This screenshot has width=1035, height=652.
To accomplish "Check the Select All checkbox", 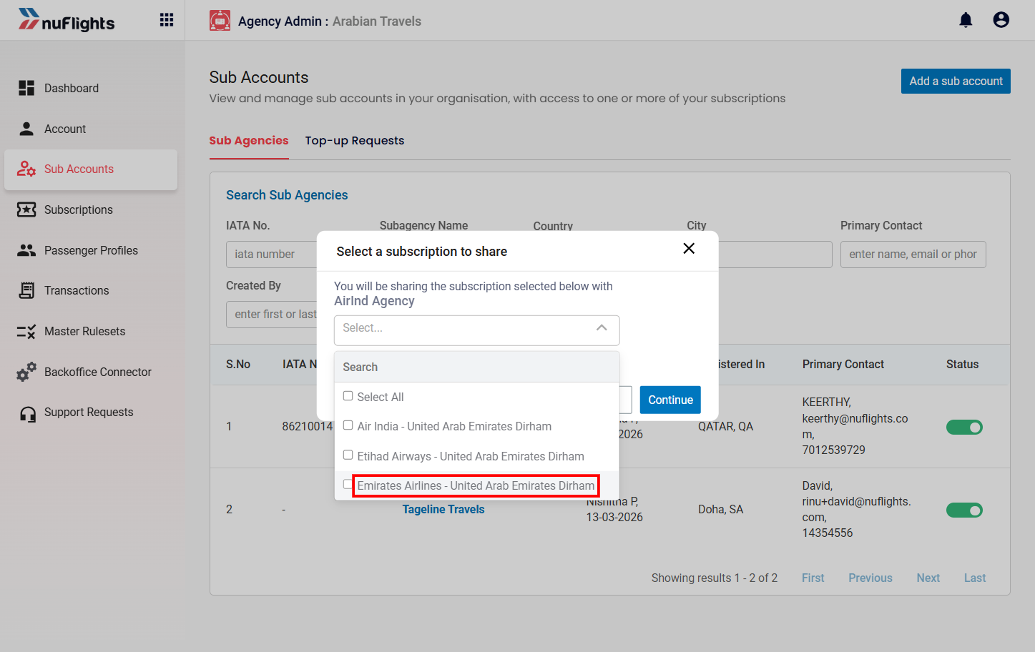I will (348, 396).
